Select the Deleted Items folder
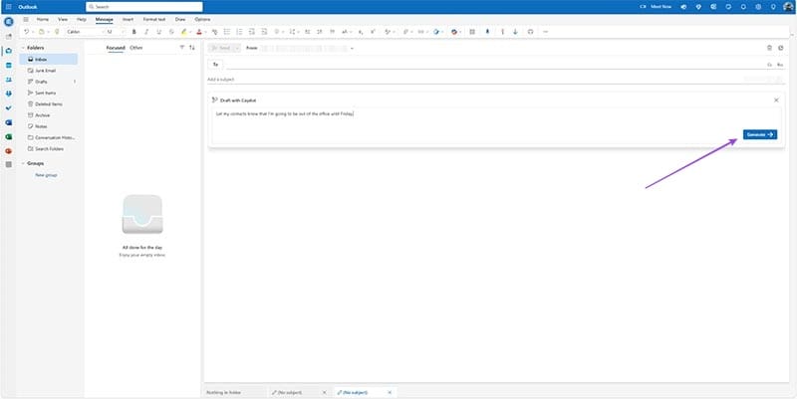The image size is (797, 399). (x=48, y=104)
